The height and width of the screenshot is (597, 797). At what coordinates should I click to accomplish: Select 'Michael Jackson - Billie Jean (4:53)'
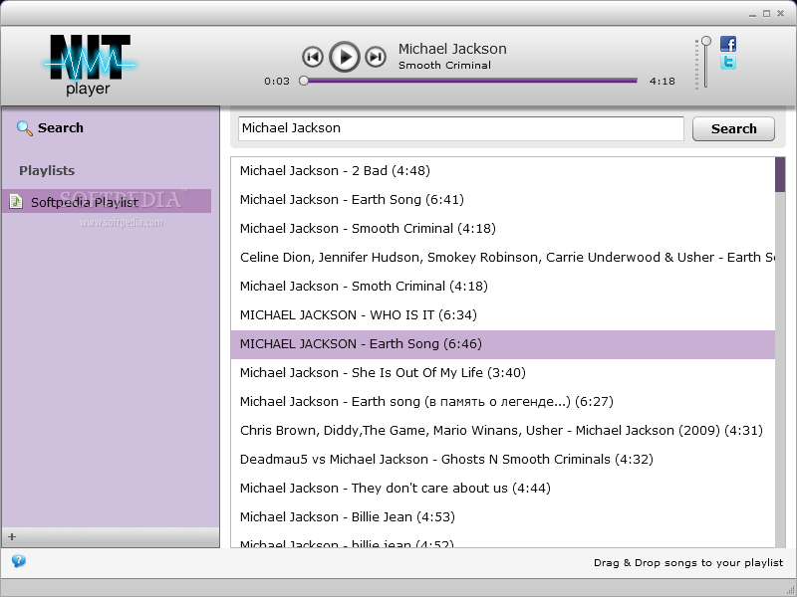(x=503, y=517)
